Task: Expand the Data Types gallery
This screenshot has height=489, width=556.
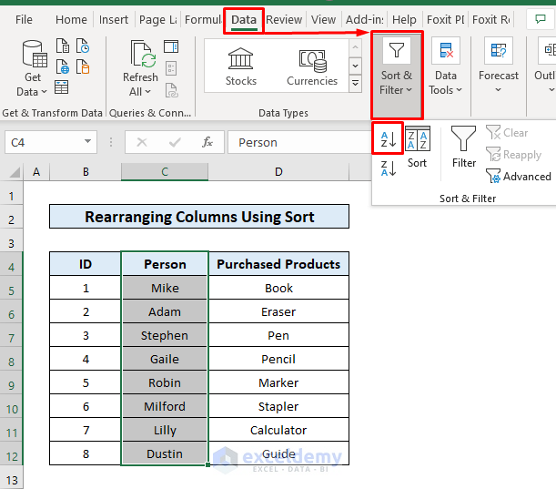Action: pyautogui.click(x=357, y=82)
